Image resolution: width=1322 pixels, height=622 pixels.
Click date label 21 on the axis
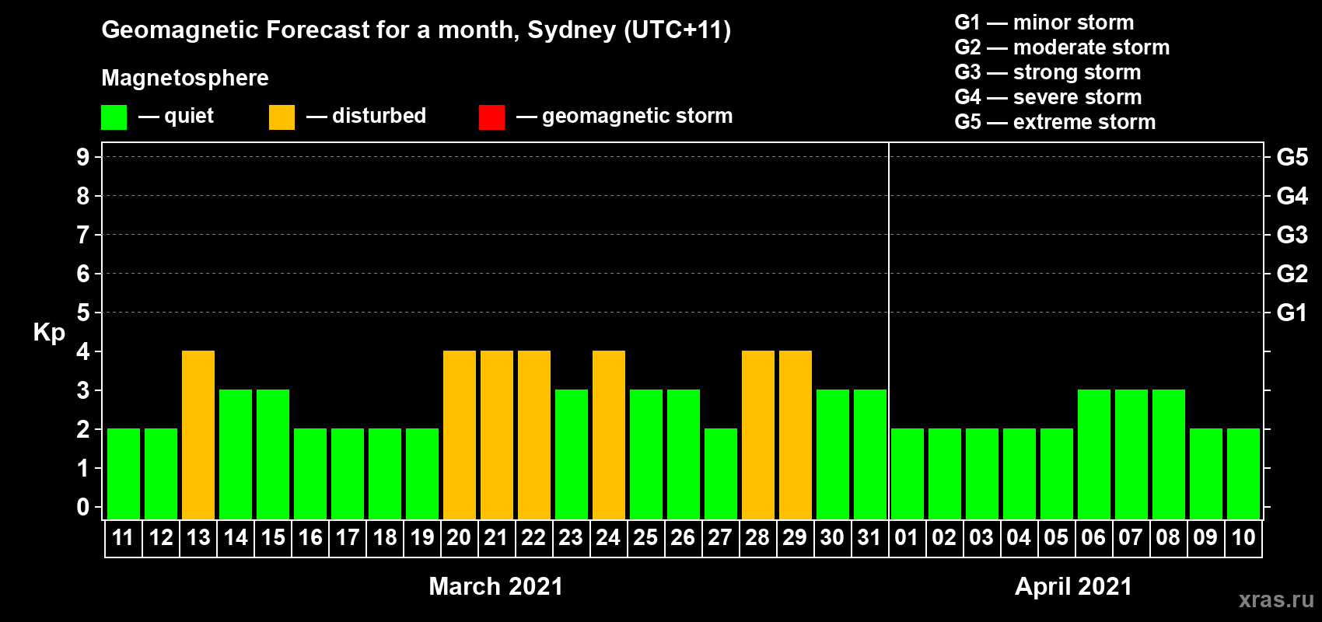[496, 537]
